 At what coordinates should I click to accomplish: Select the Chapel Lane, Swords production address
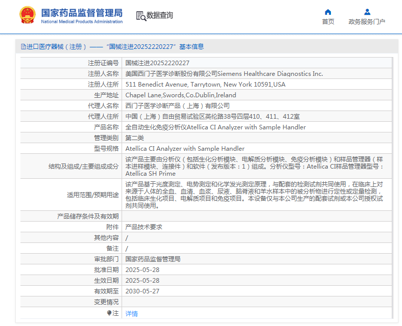(181, 95)
